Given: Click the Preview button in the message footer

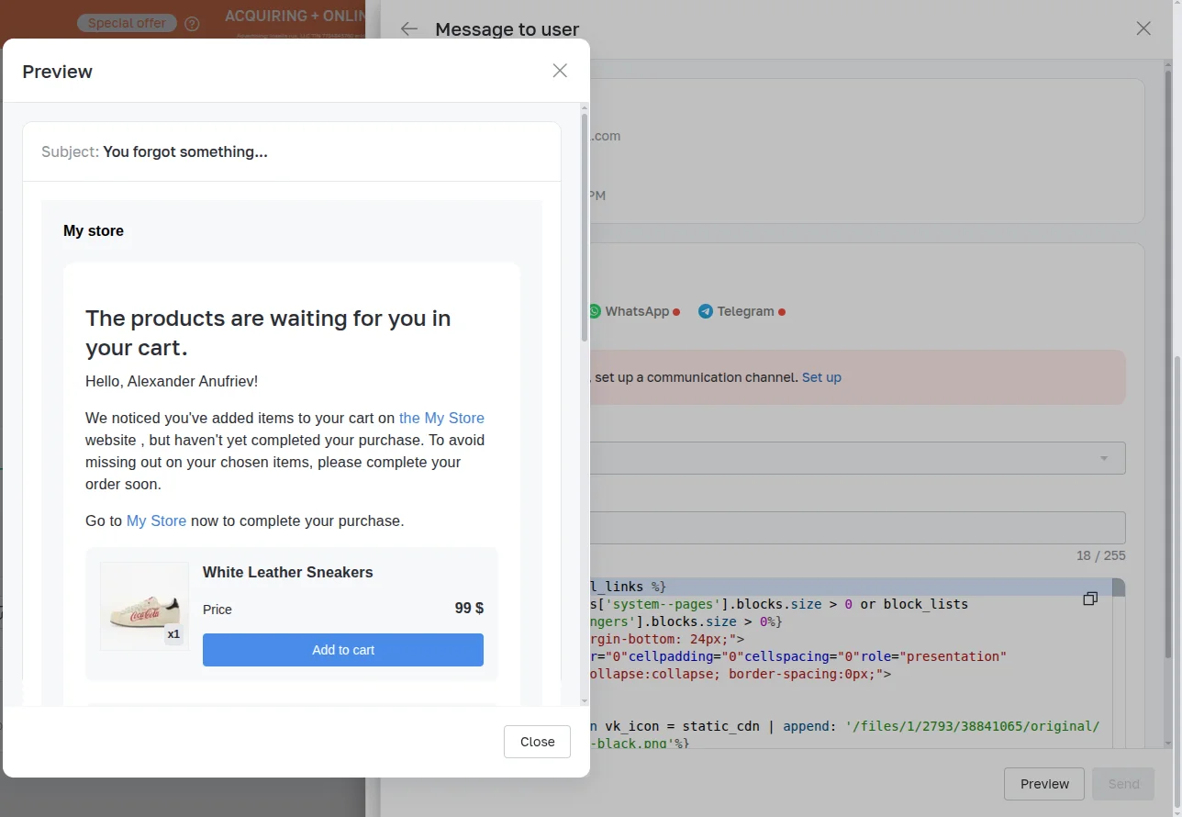Looking at the screenshot, I should pos(1044,784).
